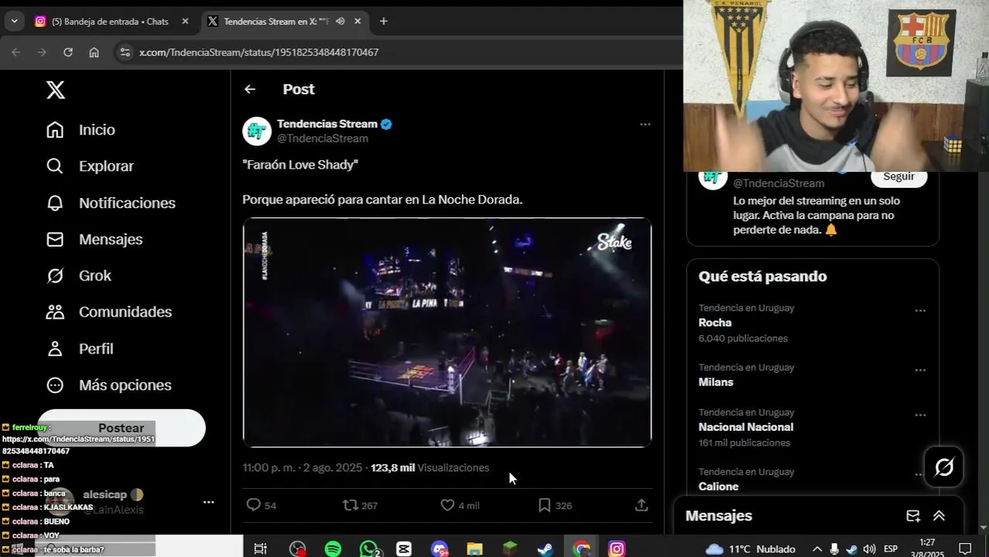Click the X logo in the sidebar

click(x=56, y=90)
